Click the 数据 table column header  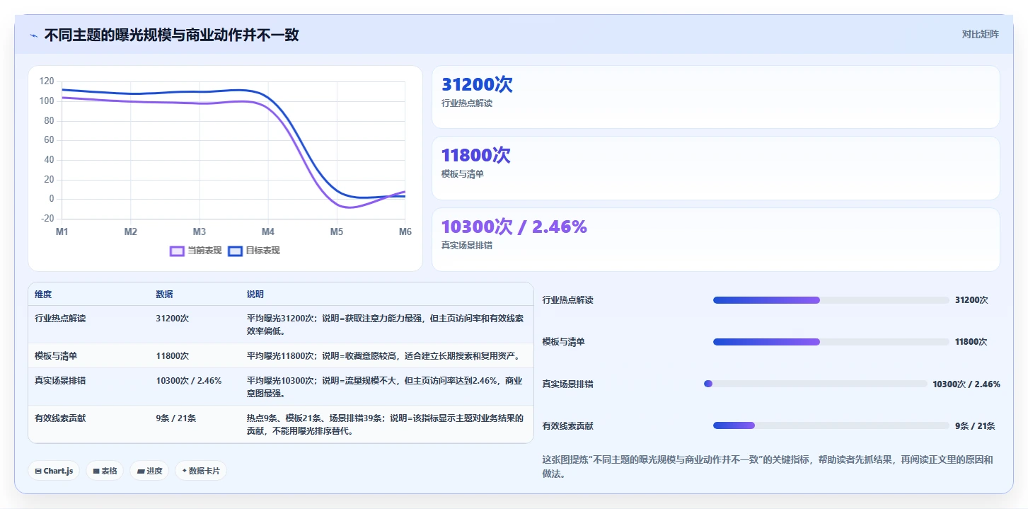pyautogui.click(x=164, y=294)
